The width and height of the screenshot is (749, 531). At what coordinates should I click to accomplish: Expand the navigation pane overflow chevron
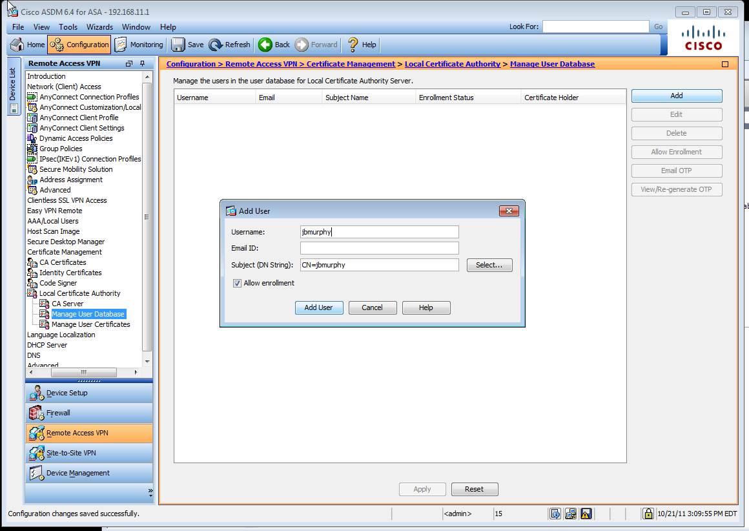150,492
